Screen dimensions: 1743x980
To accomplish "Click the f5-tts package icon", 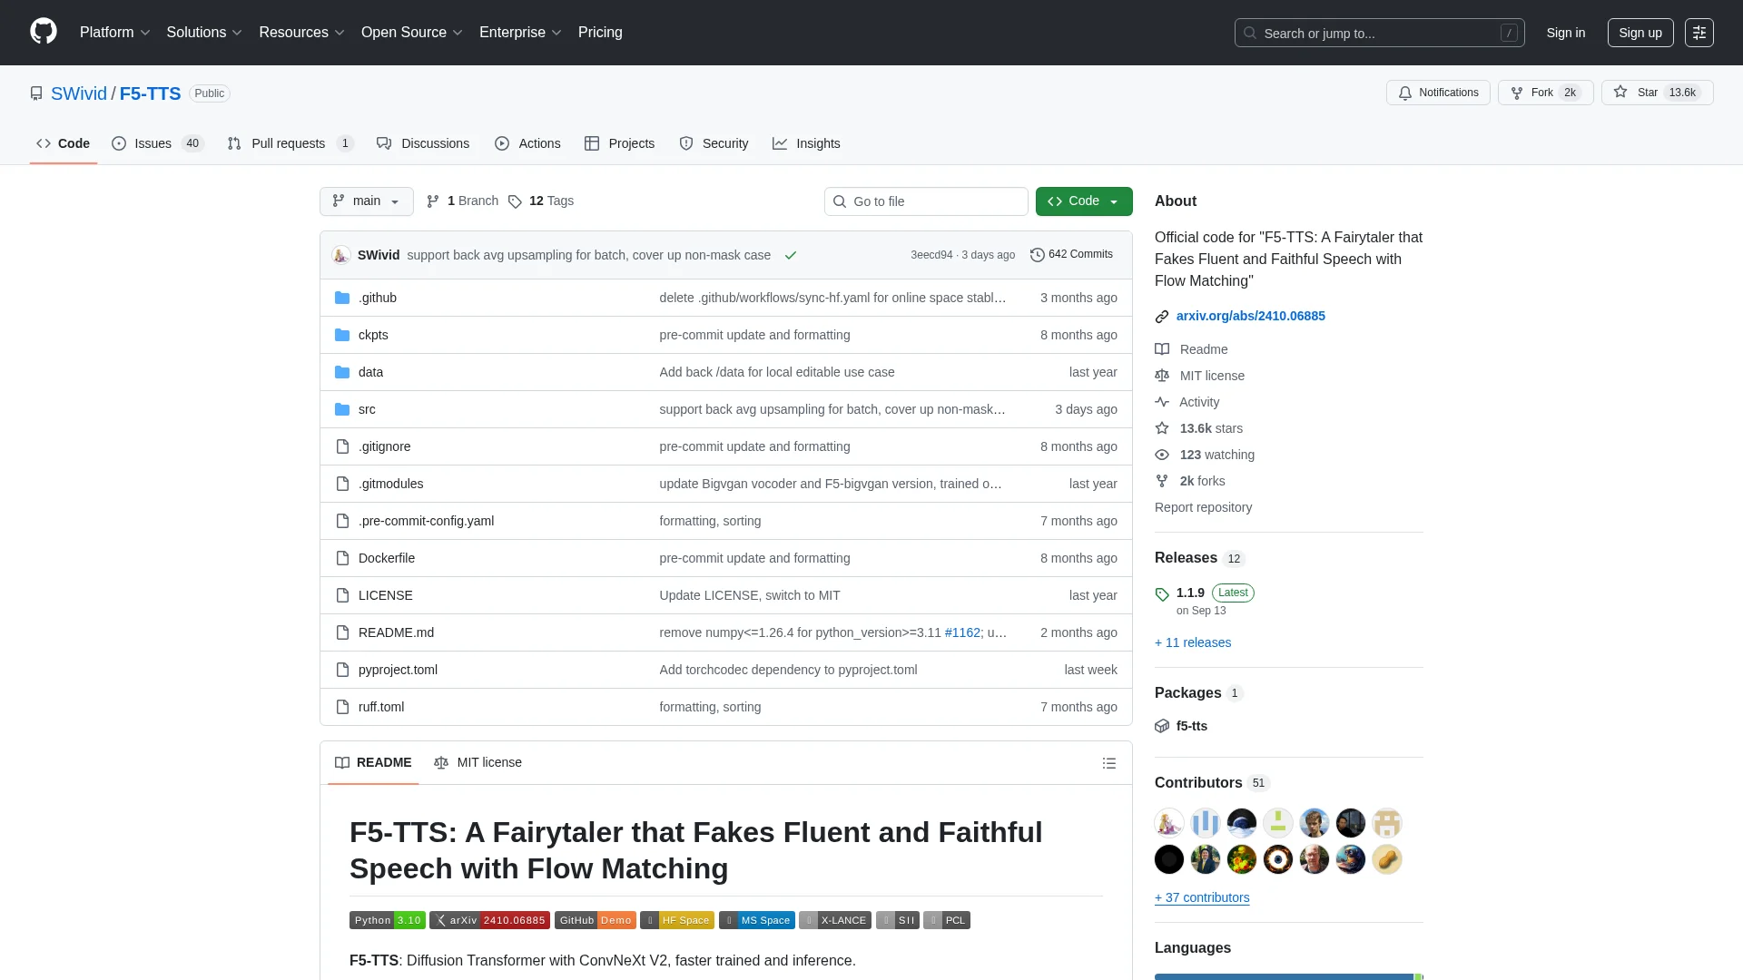I will [x=1162, y=726].
